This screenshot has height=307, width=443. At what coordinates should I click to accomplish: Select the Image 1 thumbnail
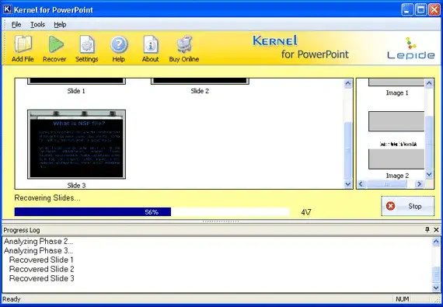click(x=396, y=82)
